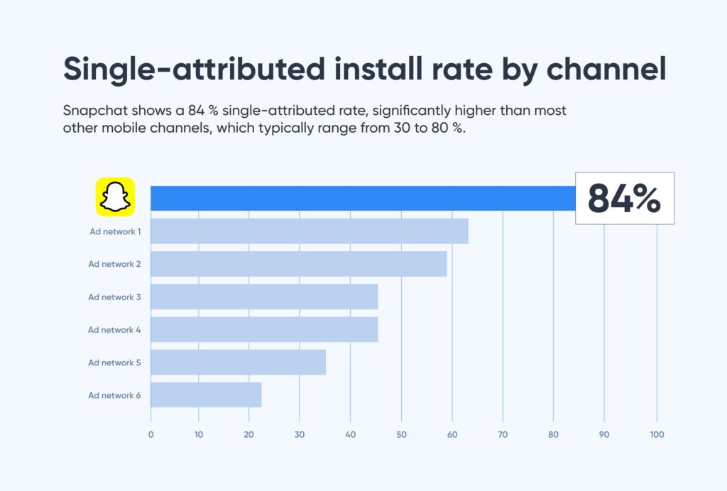The height and width of the screenshot is (491, 727).
Task: Select the Ad network 1 bar
Action: tap(310, 231)
